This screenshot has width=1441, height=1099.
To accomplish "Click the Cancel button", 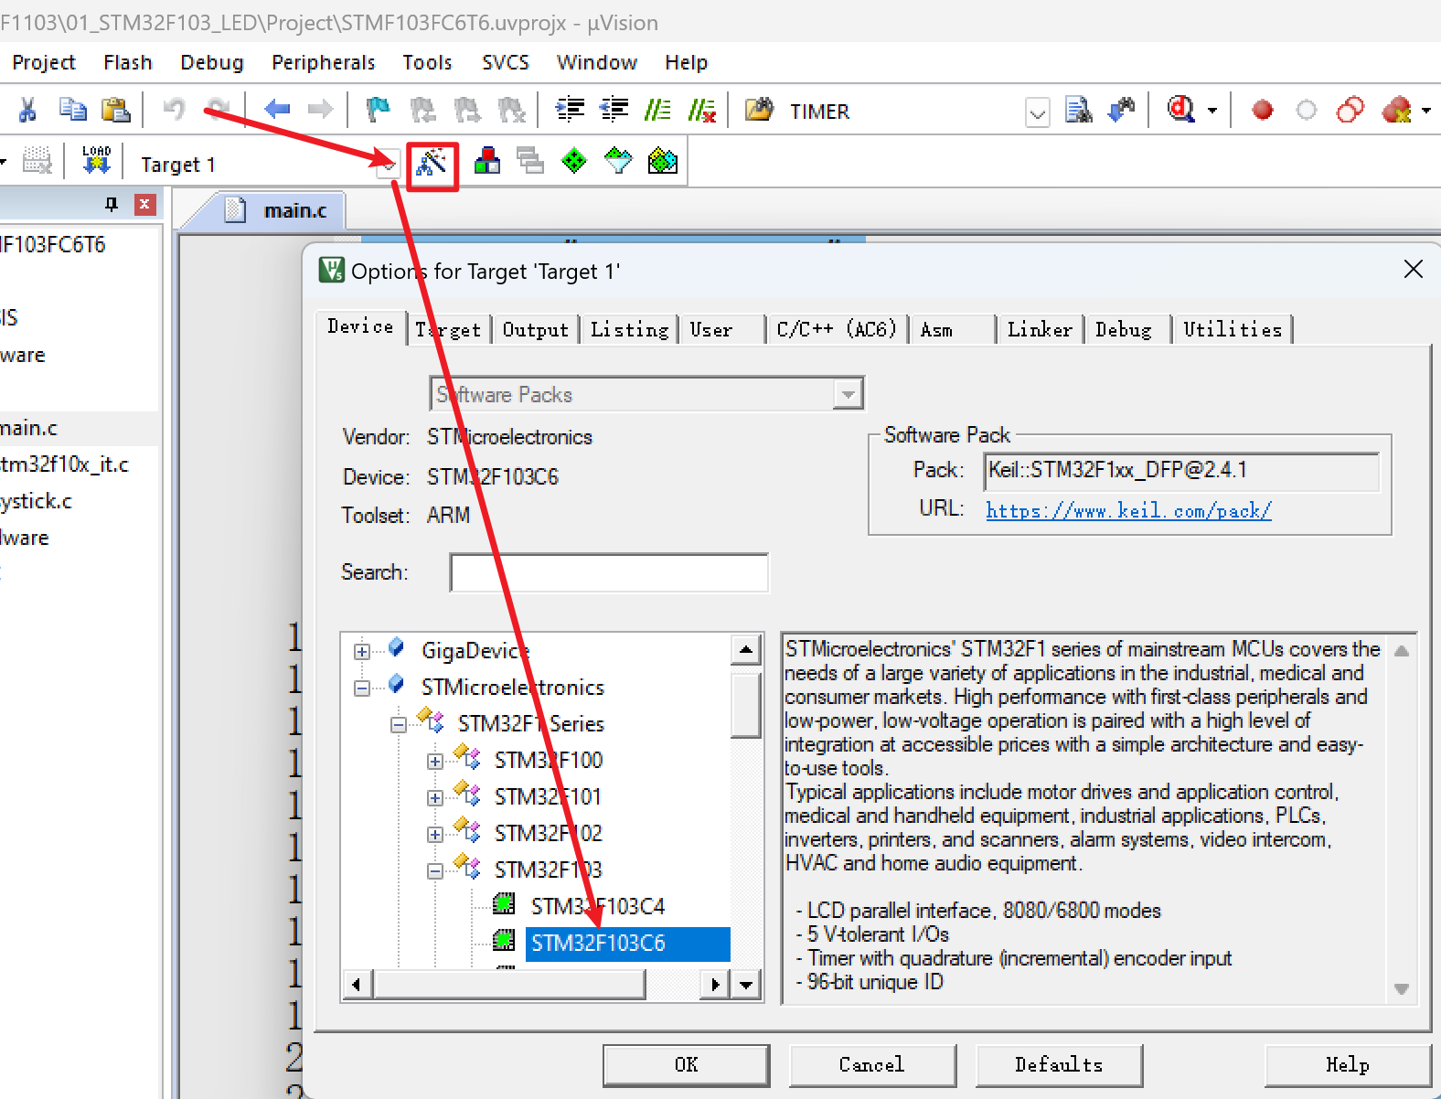I will pos(872,1064).
